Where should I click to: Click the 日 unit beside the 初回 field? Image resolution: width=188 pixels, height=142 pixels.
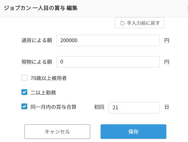(167, 107)
